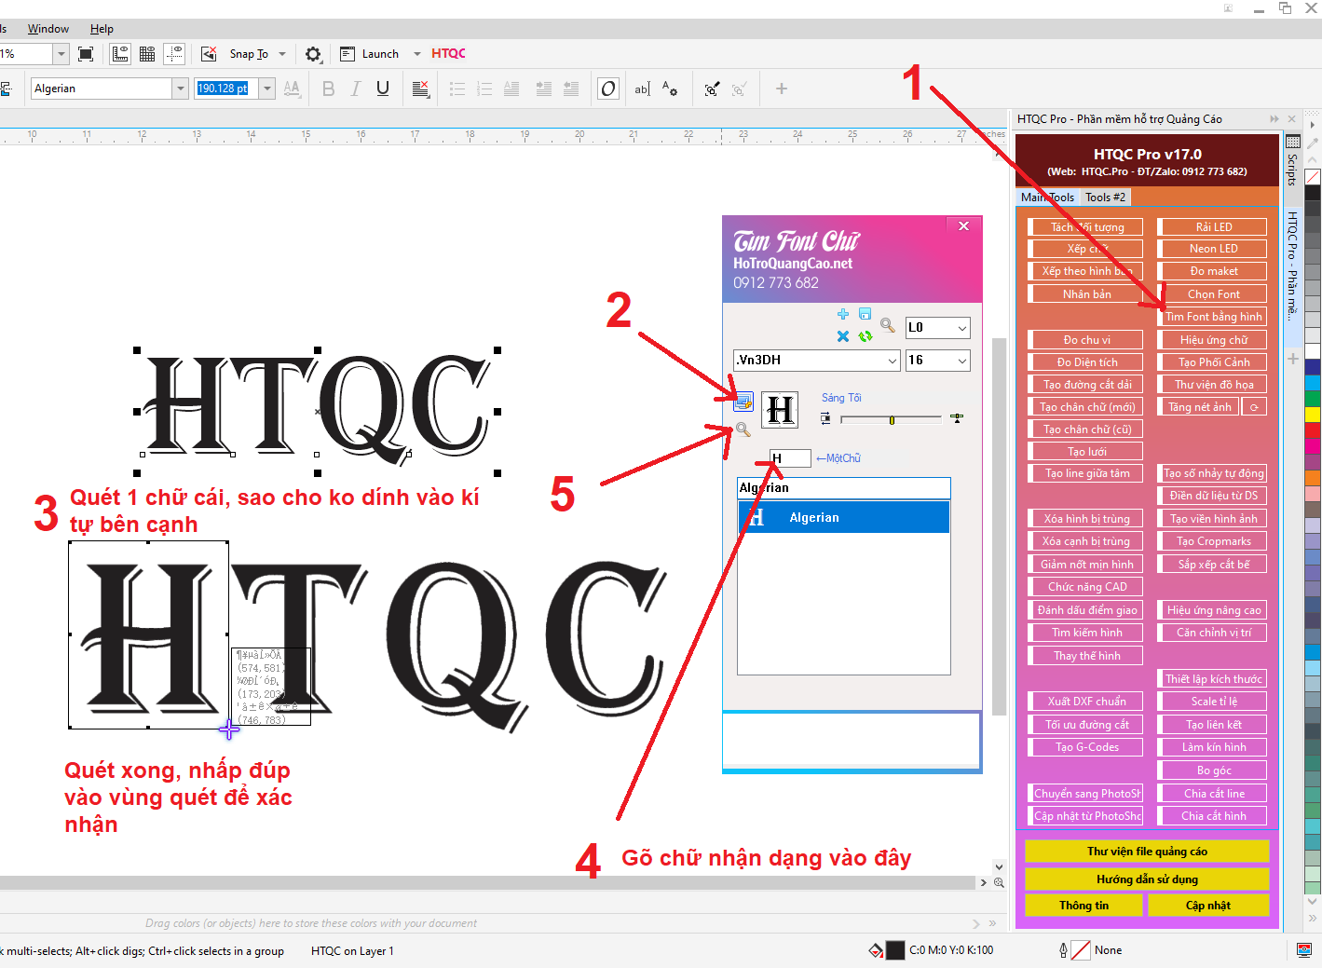1322x968 pixels.
Task: Click Tìm Font bằng hình button
Action: click(x=1213, y=317)
